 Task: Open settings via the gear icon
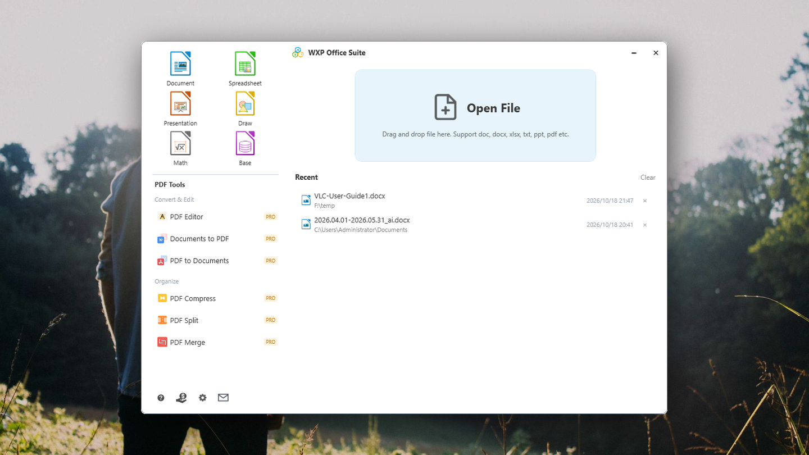click(x=203, y=398)
